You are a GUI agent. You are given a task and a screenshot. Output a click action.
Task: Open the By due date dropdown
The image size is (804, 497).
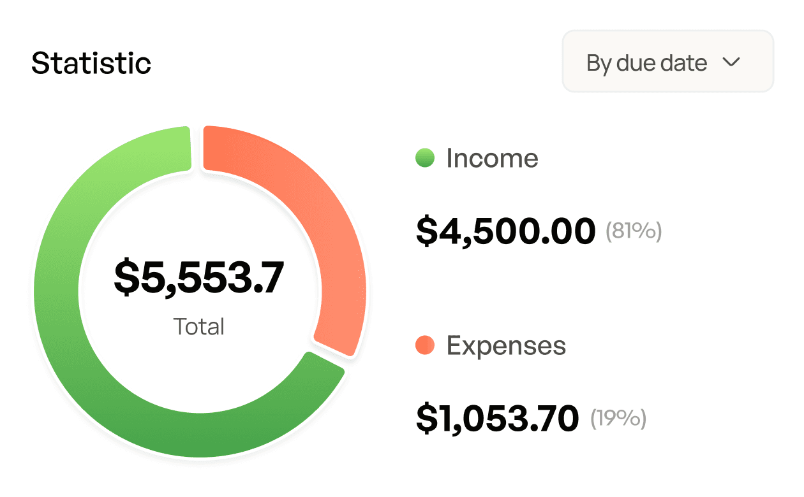(x=667, y=62)
